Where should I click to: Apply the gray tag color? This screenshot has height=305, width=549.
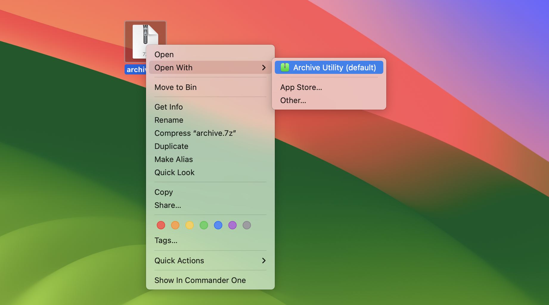247,225
